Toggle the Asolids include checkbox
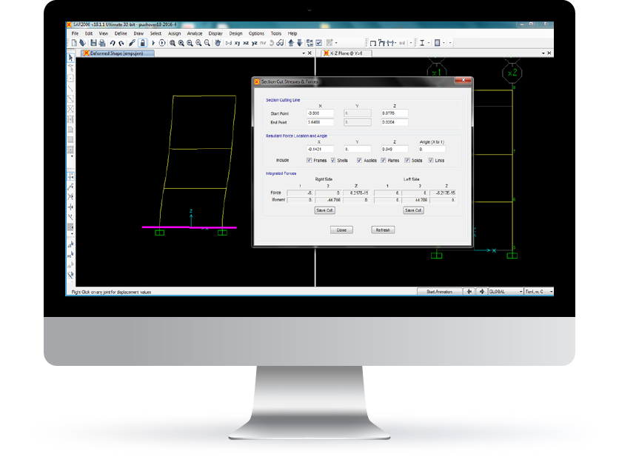The height and width of the screenshot is (474, 619). pos(359,161)
